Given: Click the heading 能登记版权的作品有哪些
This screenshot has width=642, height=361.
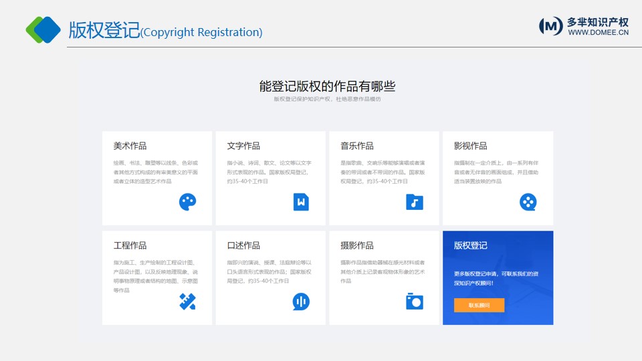Looking at the screenshot, I should 327,86.
